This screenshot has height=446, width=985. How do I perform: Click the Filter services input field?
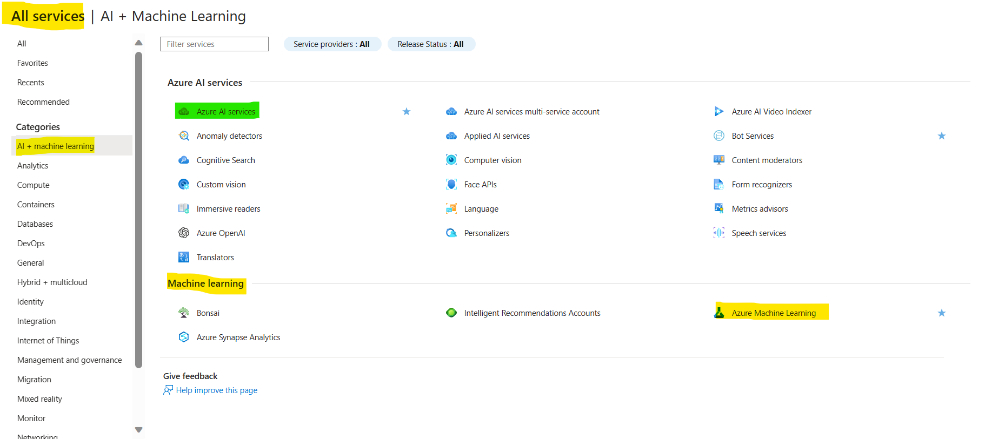[x=214, y=44]
